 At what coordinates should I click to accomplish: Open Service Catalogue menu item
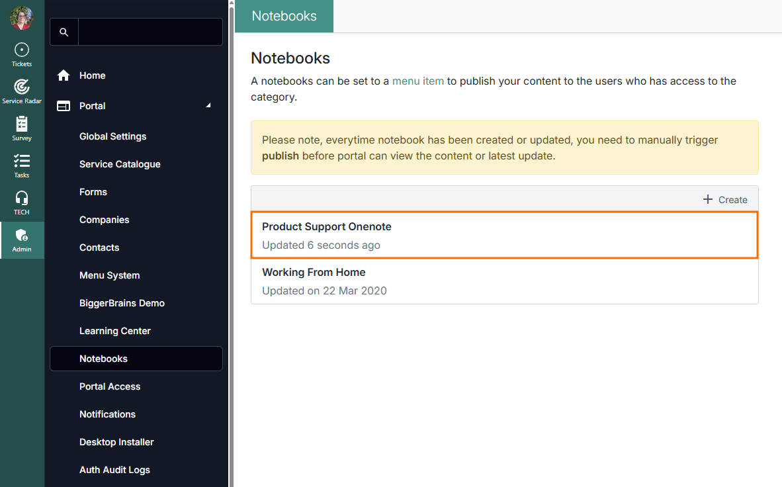(120, 164)
